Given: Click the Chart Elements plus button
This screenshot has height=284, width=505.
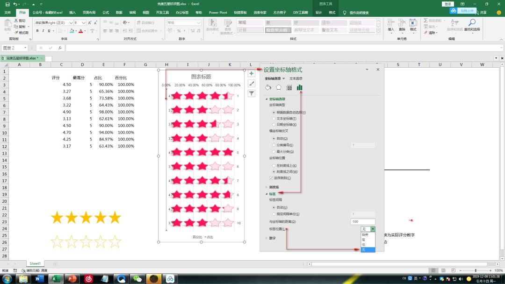Looking at the screenshot, I should (x=251, y=73).
